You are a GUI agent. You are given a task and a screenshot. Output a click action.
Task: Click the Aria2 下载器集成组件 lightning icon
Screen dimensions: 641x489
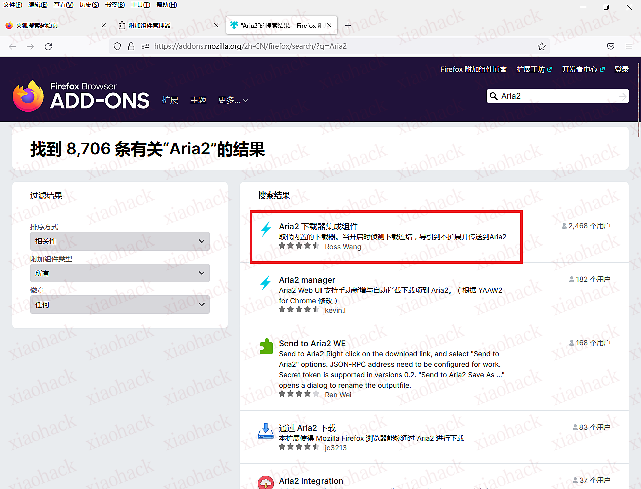coord(266,229)
